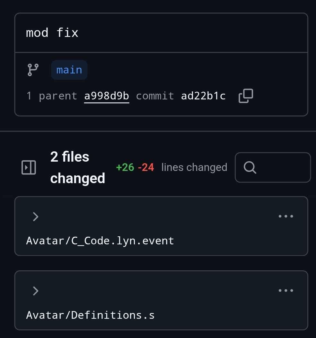
Task: Expand the Avatar/C_Code.lyn.event diff
Action: pos(36,217)
